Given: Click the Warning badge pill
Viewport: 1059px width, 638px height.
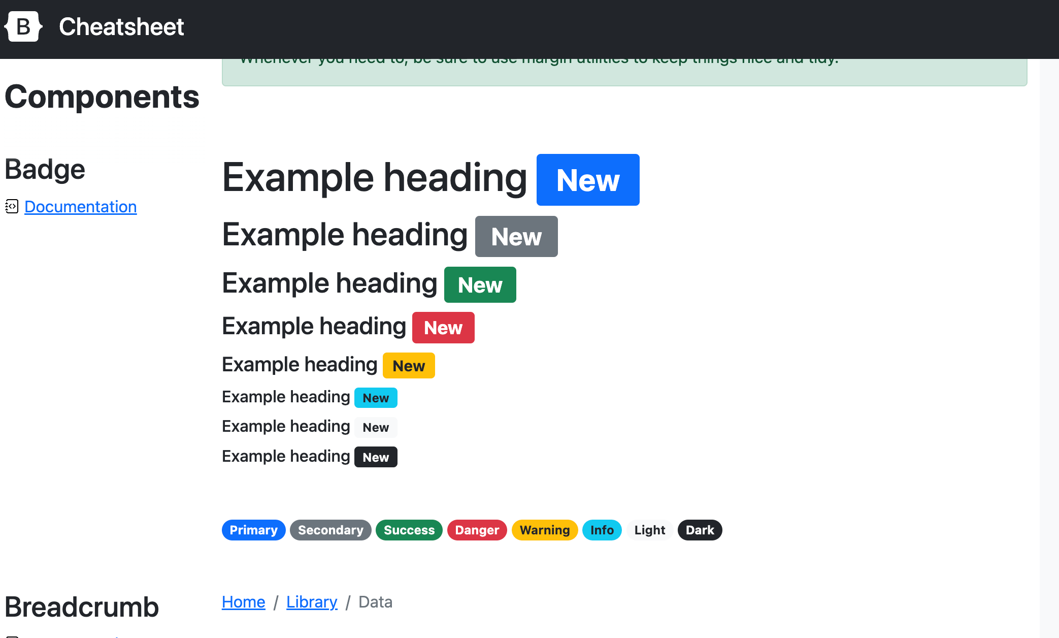Looking at the screenshot, I should point(545,530).
